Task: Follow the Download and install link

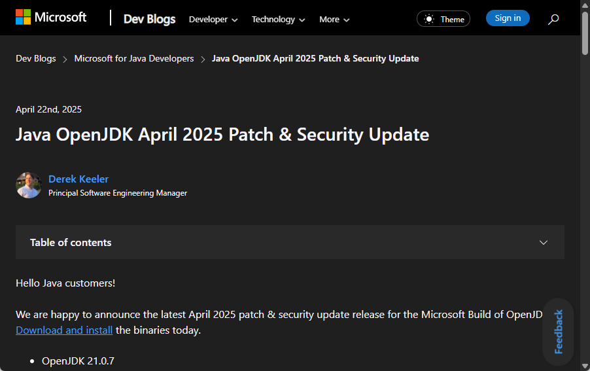Action: point(64,330)
